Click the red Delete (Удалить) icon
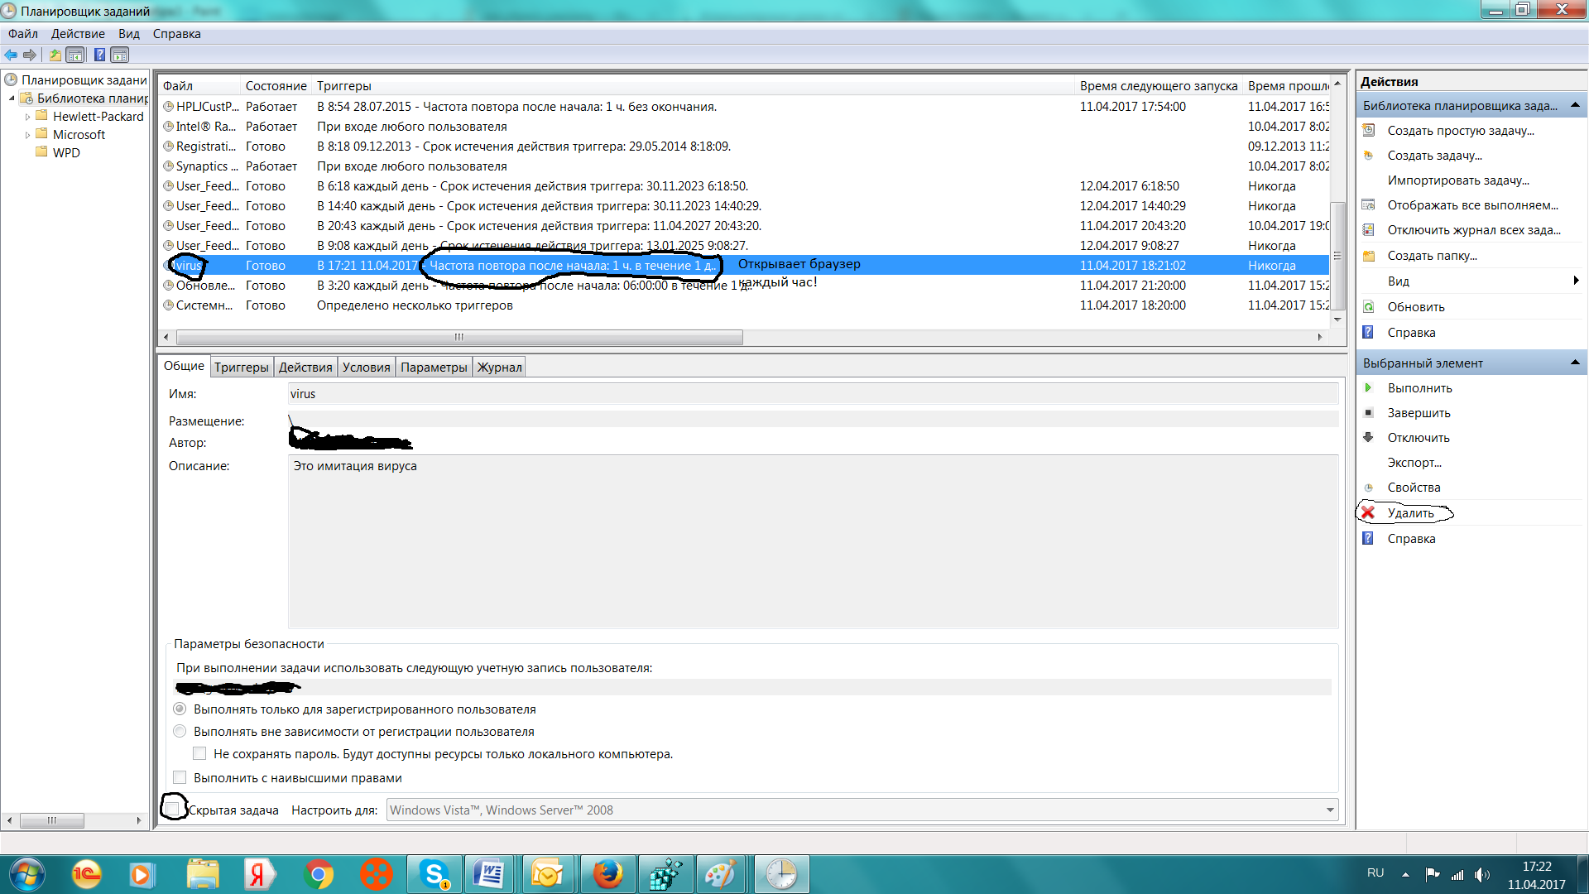 1368,513
